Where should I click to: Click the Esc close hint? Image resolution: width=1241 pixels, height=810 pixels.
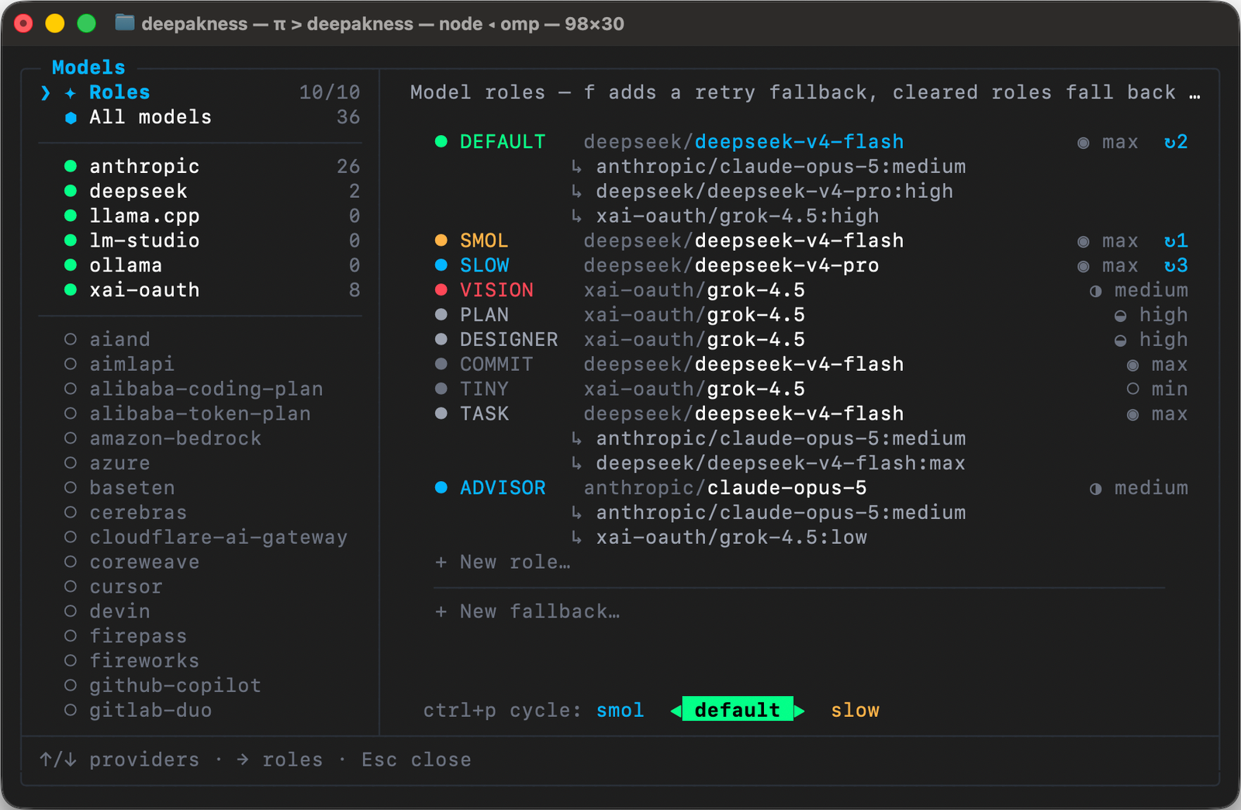coord(417,760)
